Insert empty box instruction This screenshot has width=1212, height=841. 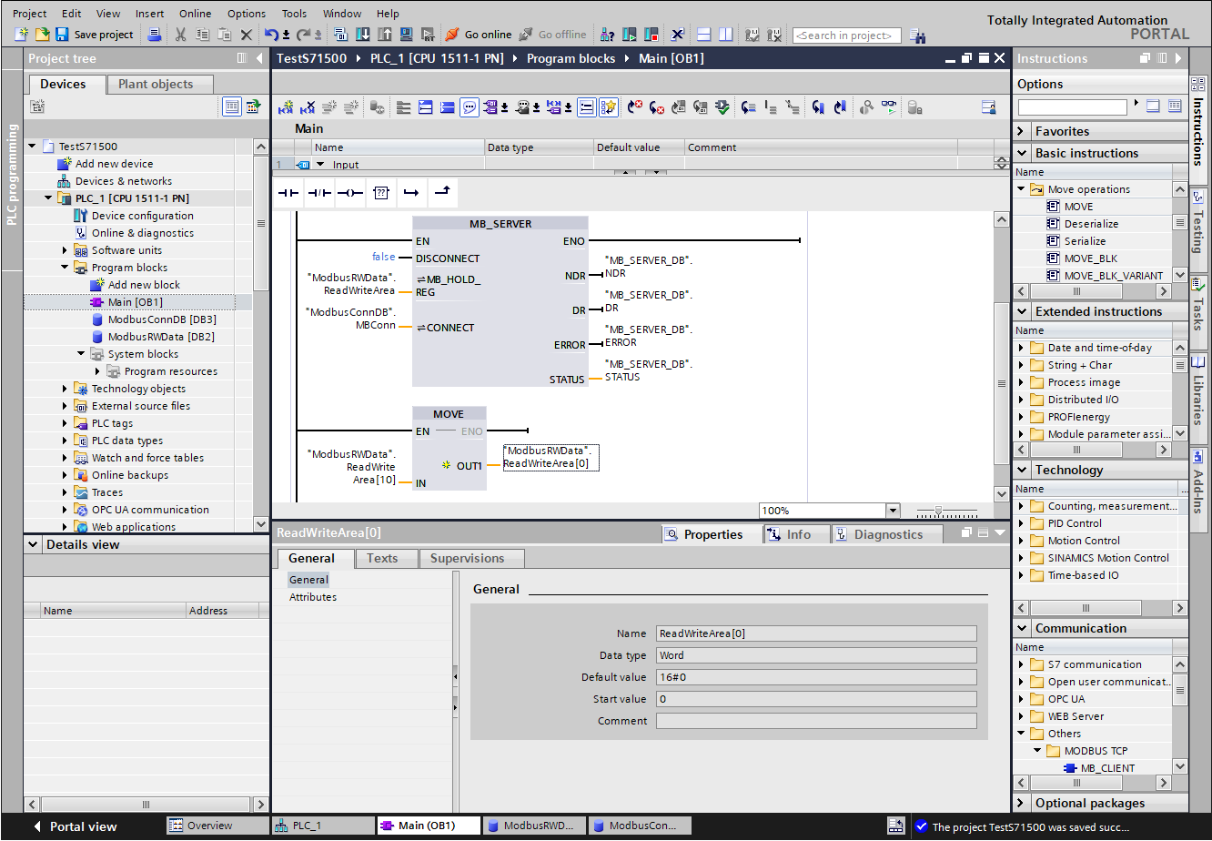(x=381, y=193)
